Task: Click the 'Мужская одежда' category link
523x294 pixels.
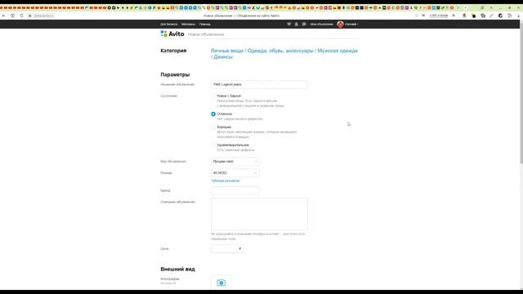Action: (x=337, y=51)
